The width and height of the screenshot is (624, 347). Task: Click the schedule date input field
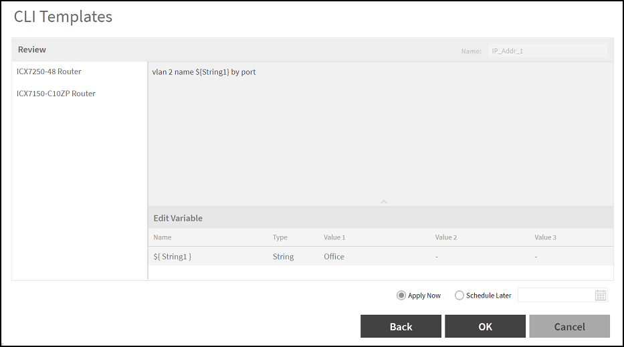(x=562, y=296)
